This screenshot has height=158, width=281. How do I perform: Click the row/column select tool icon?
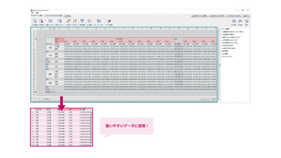pyautogui.click(x=35, y=21)
